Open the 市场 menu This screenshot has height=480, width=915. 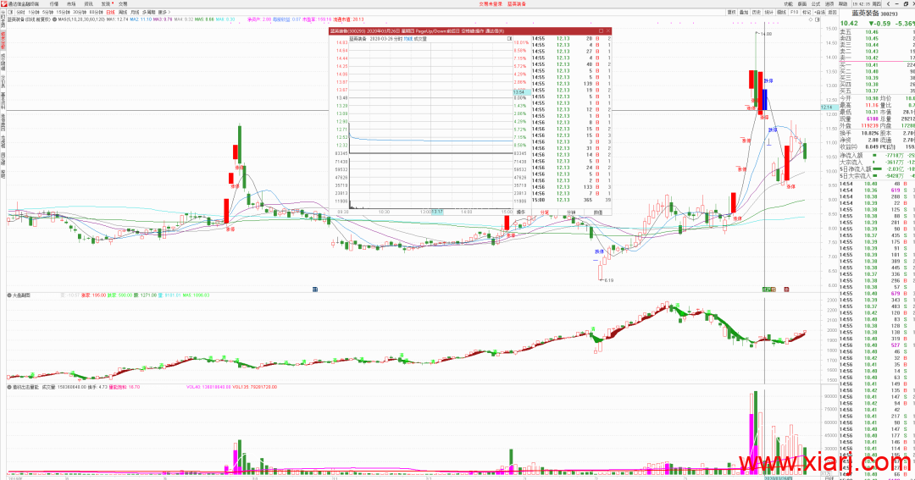tap(71, 3)
